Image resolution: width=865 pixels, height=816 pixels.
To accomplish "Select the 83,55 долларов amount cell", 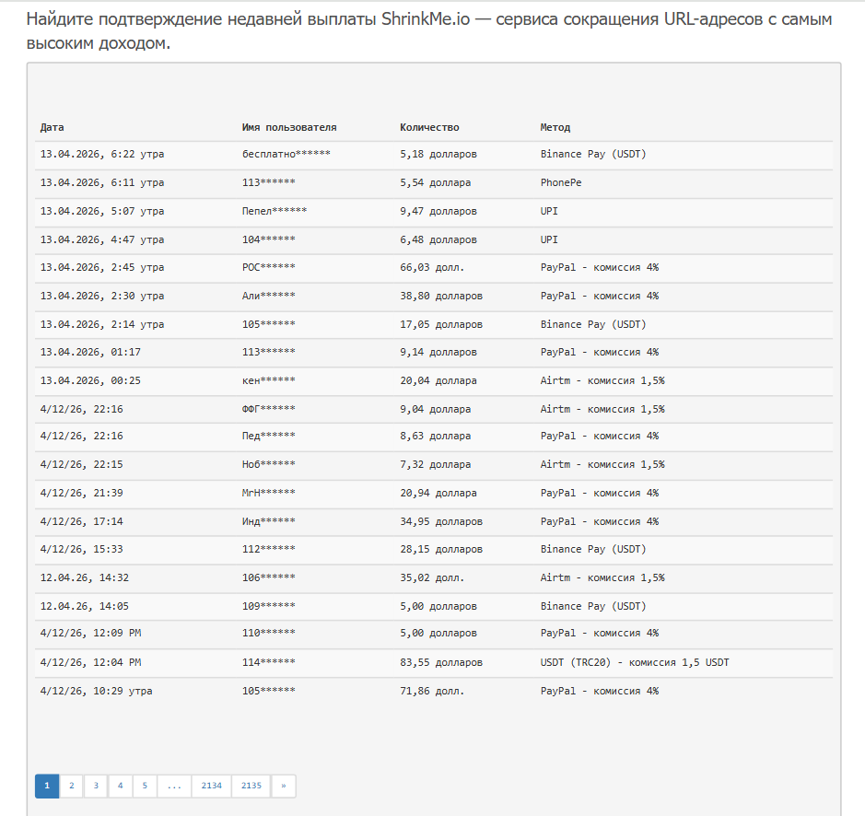I will click(441, 662).
